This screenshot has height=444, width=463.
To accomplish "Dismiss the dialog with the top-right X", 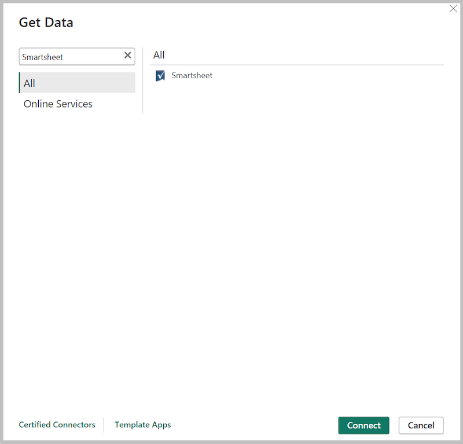I will tap(453, 9).
